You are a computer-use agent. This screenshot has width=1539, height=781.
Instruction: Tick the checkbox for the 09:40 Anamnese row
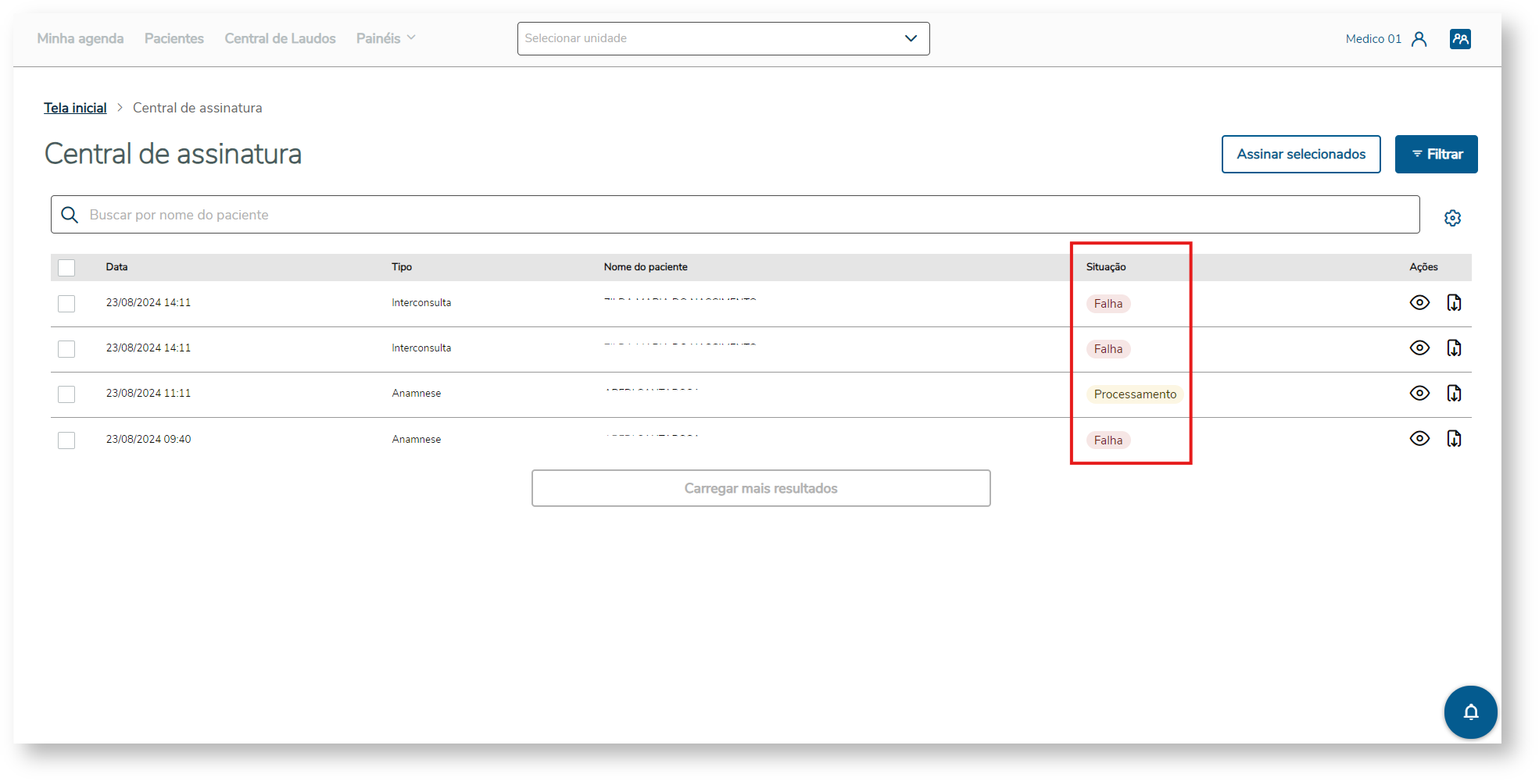pyautogui.click(x=66, y=440)
